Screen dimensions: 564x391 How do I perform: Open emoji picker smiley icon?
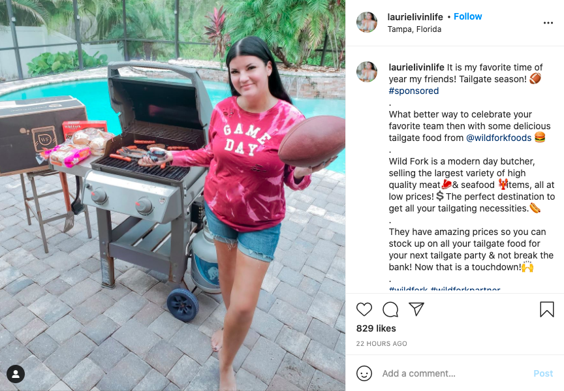coord(364,373)
